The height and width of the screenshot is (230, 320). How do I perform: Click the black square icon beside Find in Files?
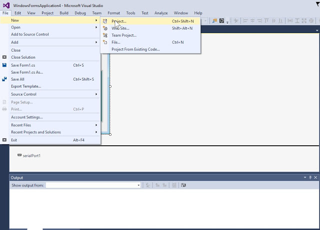[x=221, y=21]
